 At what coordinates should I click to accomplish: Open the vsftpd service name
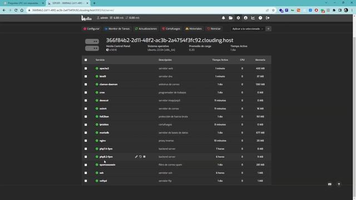[103, 181]
